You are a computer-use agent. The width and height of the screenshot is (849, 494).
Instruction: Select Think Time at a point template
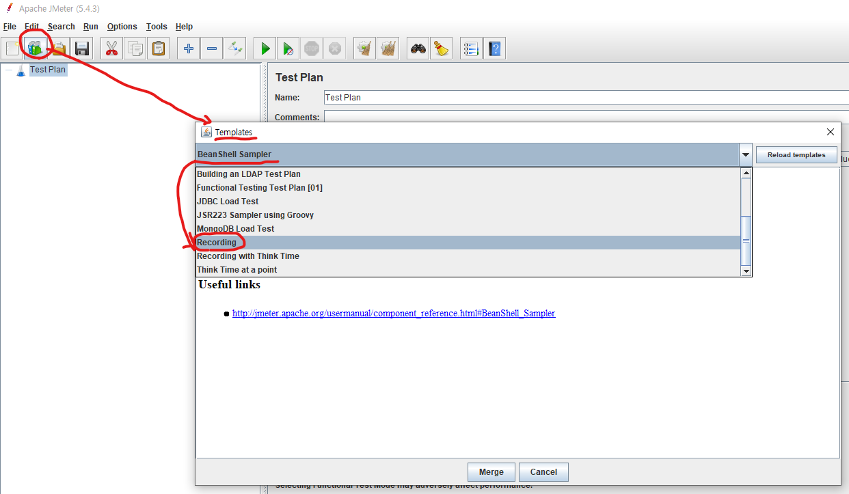[468, 270]
